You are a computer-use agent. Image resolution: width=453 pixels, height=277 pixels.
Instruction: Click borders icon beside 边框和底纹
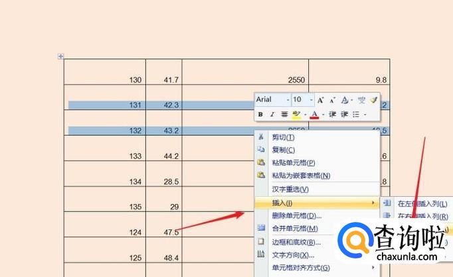click(x=261, y=241)
